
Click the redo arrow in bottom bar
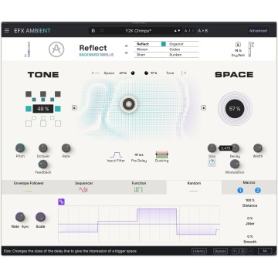tap(250, 251)
